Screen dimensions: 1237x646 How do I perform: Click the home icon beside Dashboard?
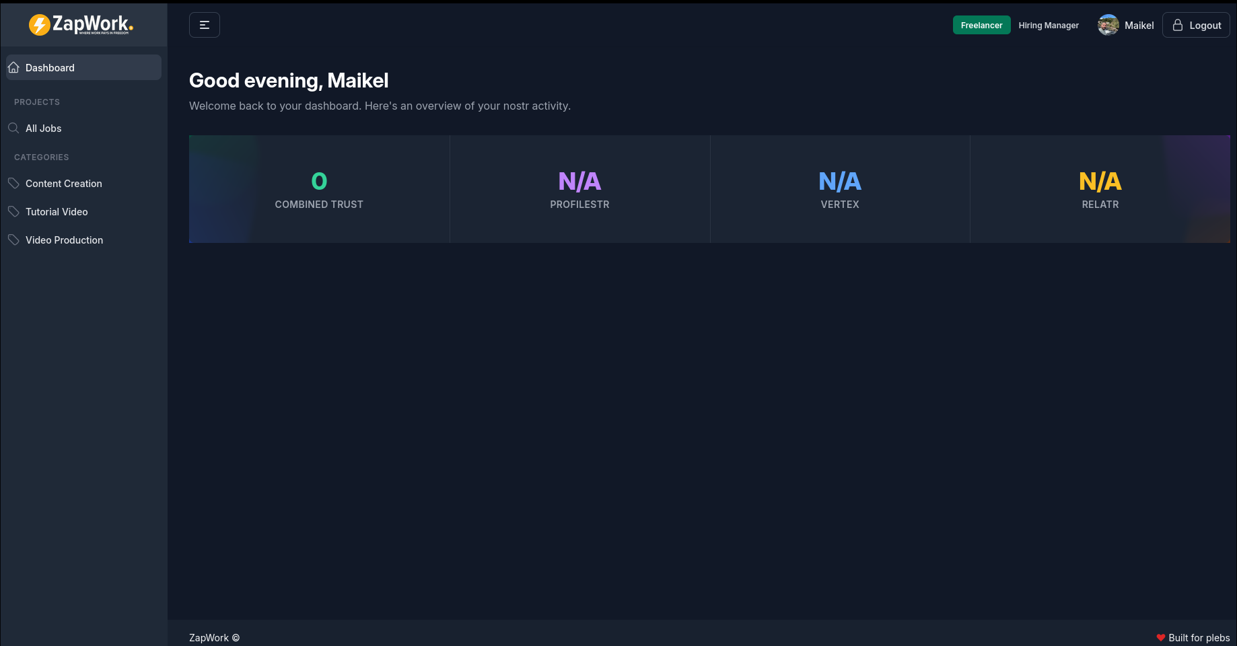point(13,67)
